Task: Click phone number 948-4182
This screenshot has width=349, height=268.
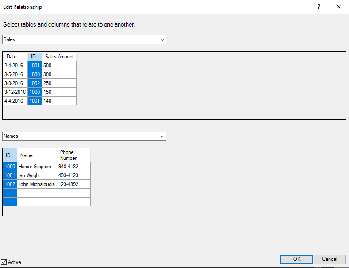Action: [x=74, y=167]
